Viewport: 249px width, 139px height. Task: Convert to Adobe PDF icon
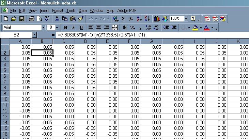click(207, 19)
